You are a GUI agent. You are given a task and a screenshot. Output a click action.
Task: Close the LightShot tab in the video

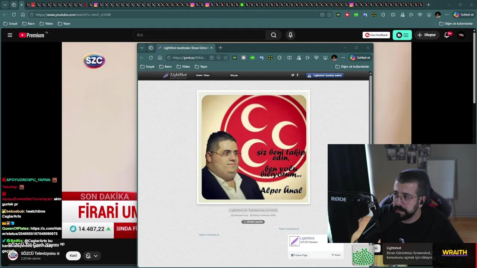coord(212,48)
